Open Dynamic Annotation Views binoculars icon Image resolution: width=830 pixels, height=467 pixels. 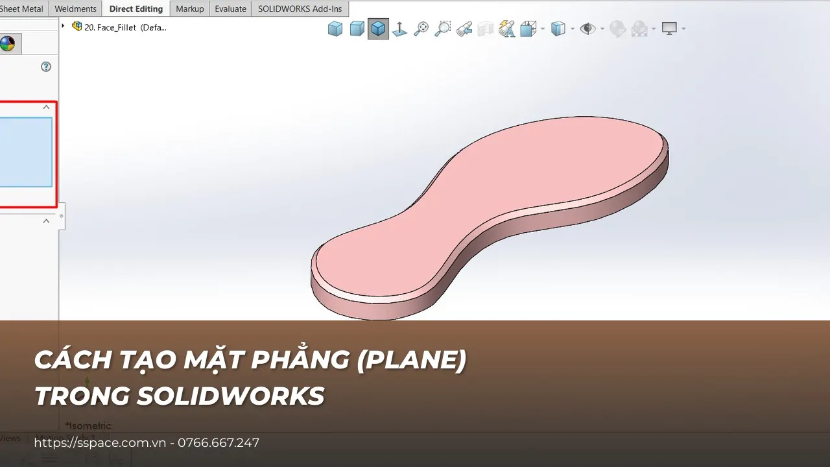507,29
